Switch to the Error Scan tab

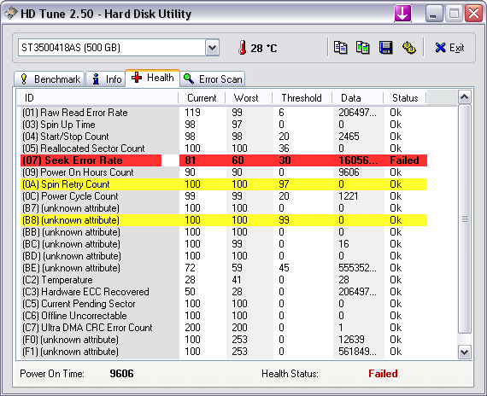point(213,79)
